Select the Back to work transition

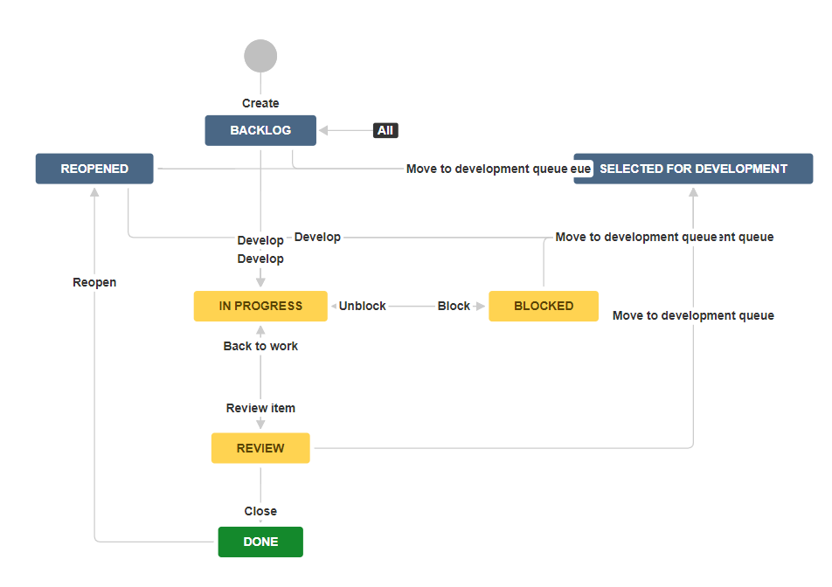pos(260,346)
